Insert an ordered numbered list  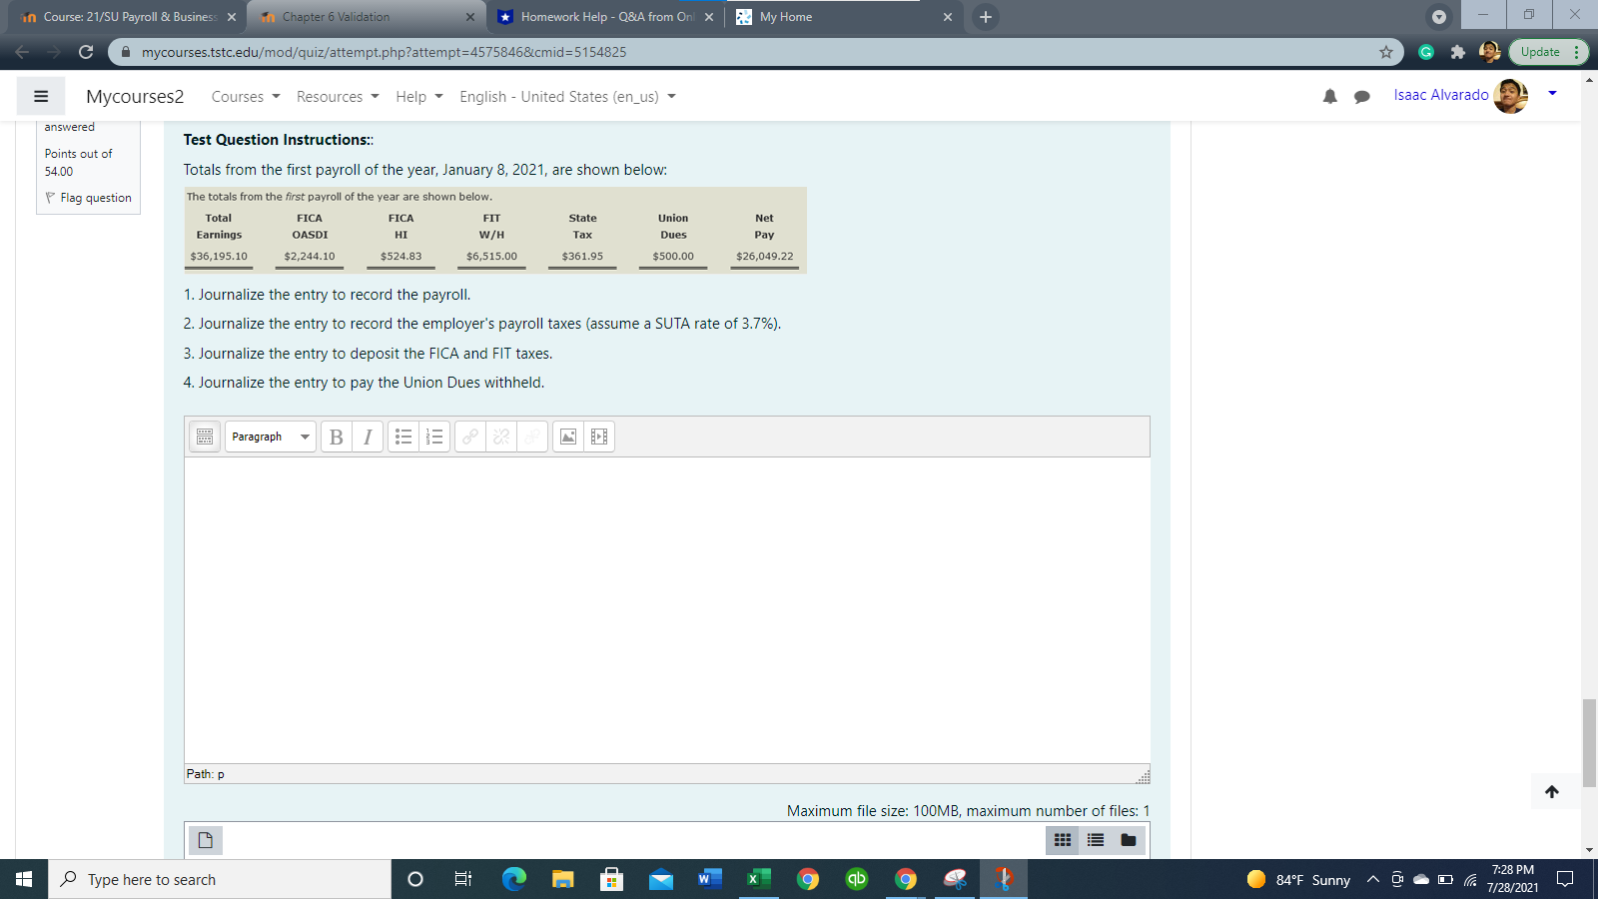[432, 436]
